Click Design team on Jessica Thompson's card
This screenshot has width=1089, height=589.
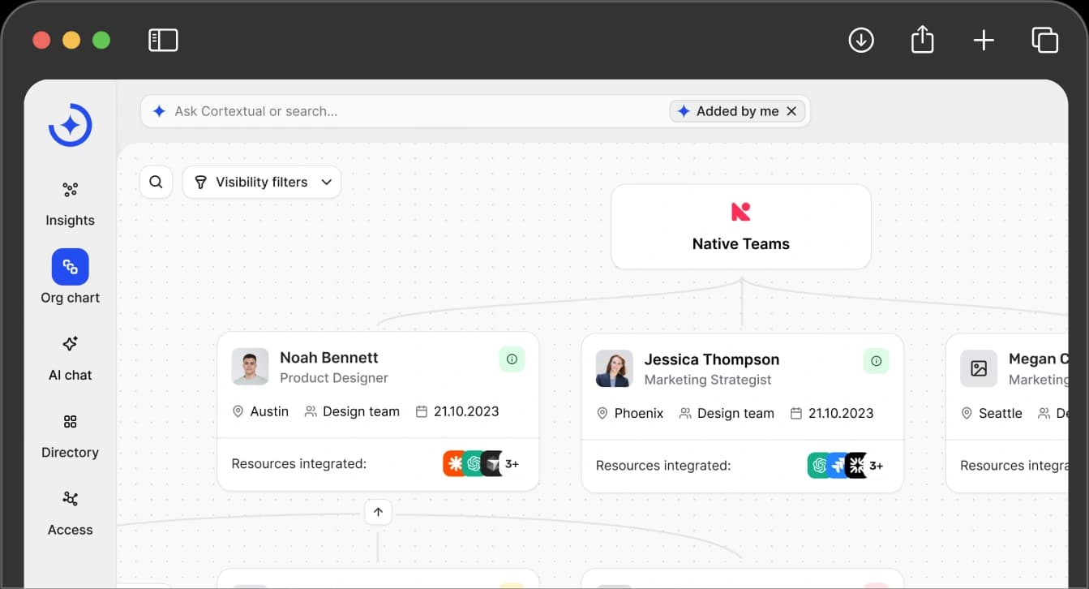pos(727,413)
